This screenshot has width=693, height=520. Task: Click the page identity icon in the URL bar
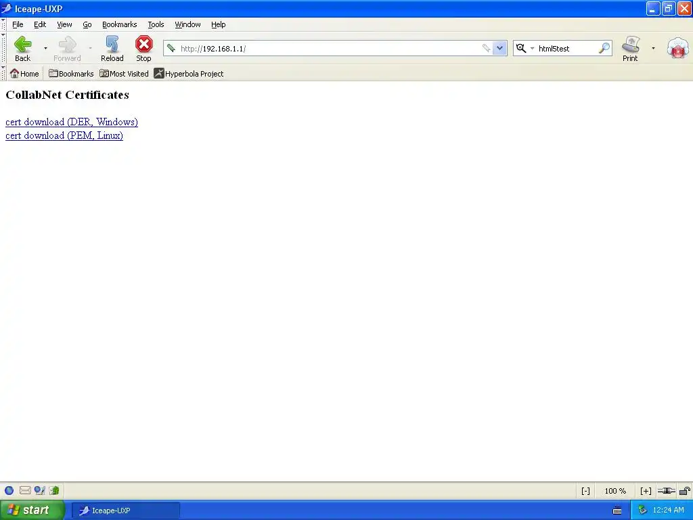tap(171, 48)
